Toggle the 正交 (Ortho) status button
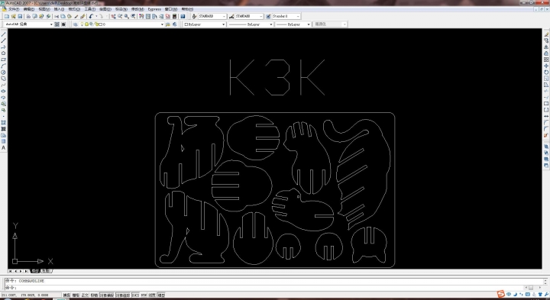550x300 pixels. tap(86, 295)
